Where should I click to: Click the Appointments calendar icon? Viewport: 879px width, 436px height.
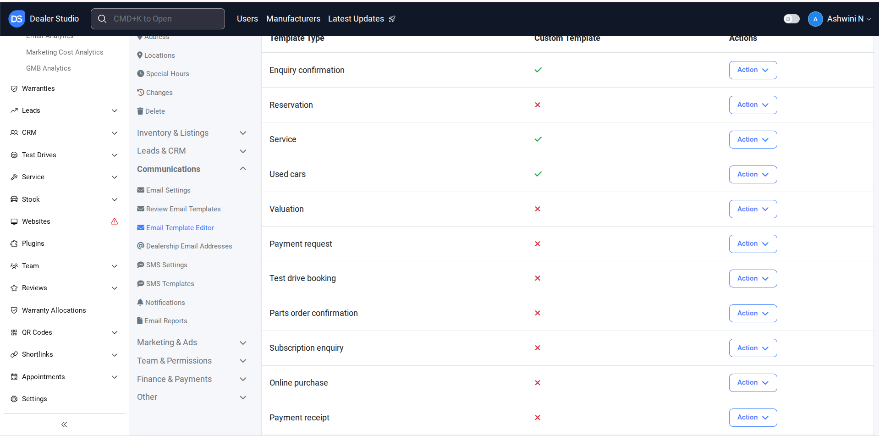[x=14, y=377]
